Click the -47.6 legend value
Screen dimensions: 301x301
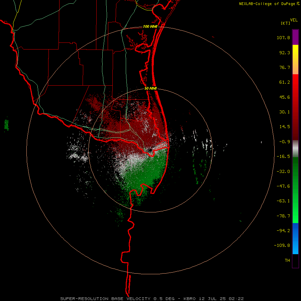pyautogui.click(x=283, y=186)
